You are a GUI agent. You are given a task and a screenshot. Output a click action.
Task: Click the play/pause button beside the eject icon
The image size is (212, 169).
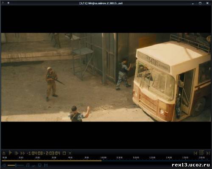[x=10, y=153]
